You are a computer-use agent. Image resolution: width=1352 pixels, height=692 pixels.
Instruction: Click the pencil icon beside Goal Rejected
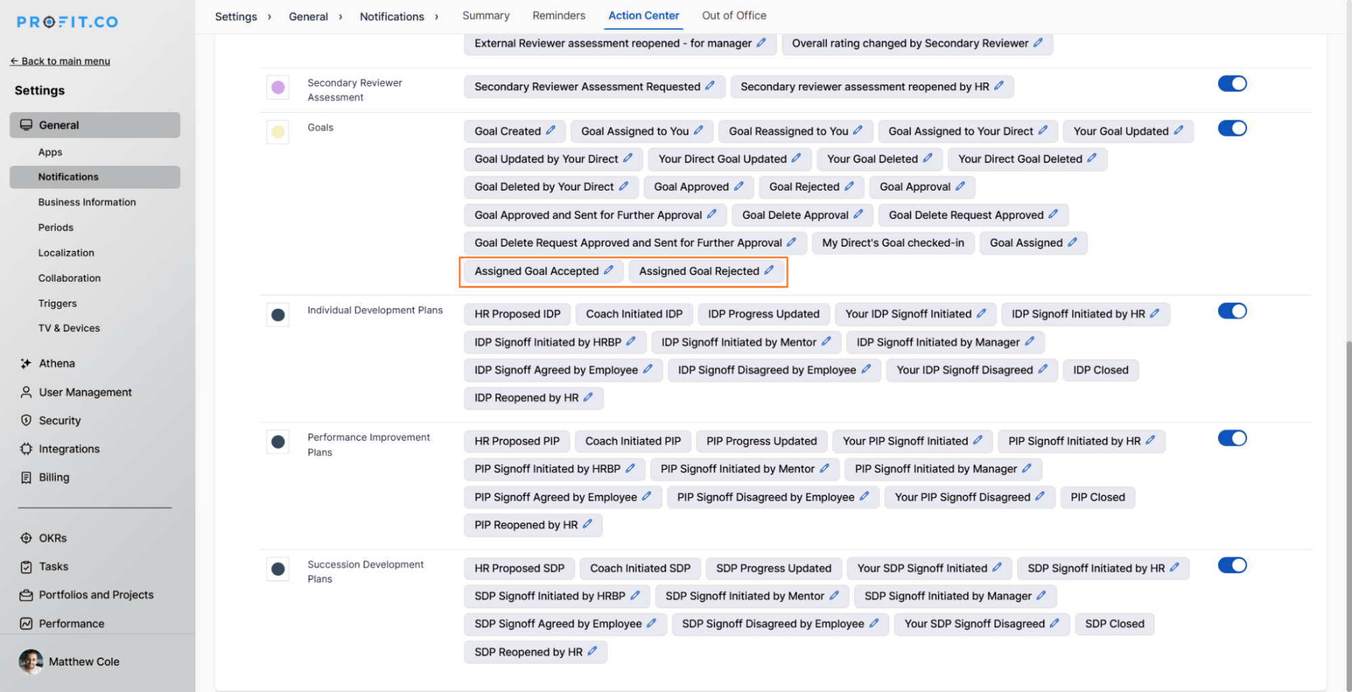coord(849,186)
